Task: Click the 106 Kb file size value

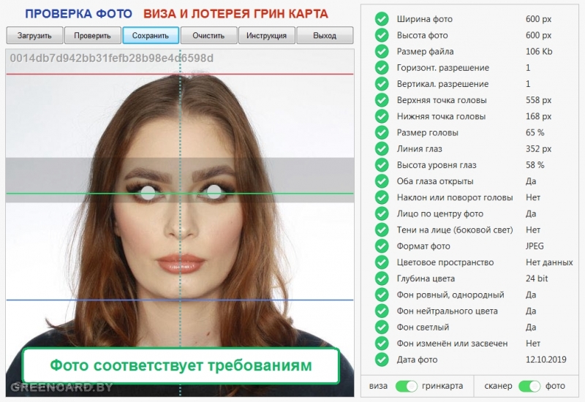Action: 539,51
